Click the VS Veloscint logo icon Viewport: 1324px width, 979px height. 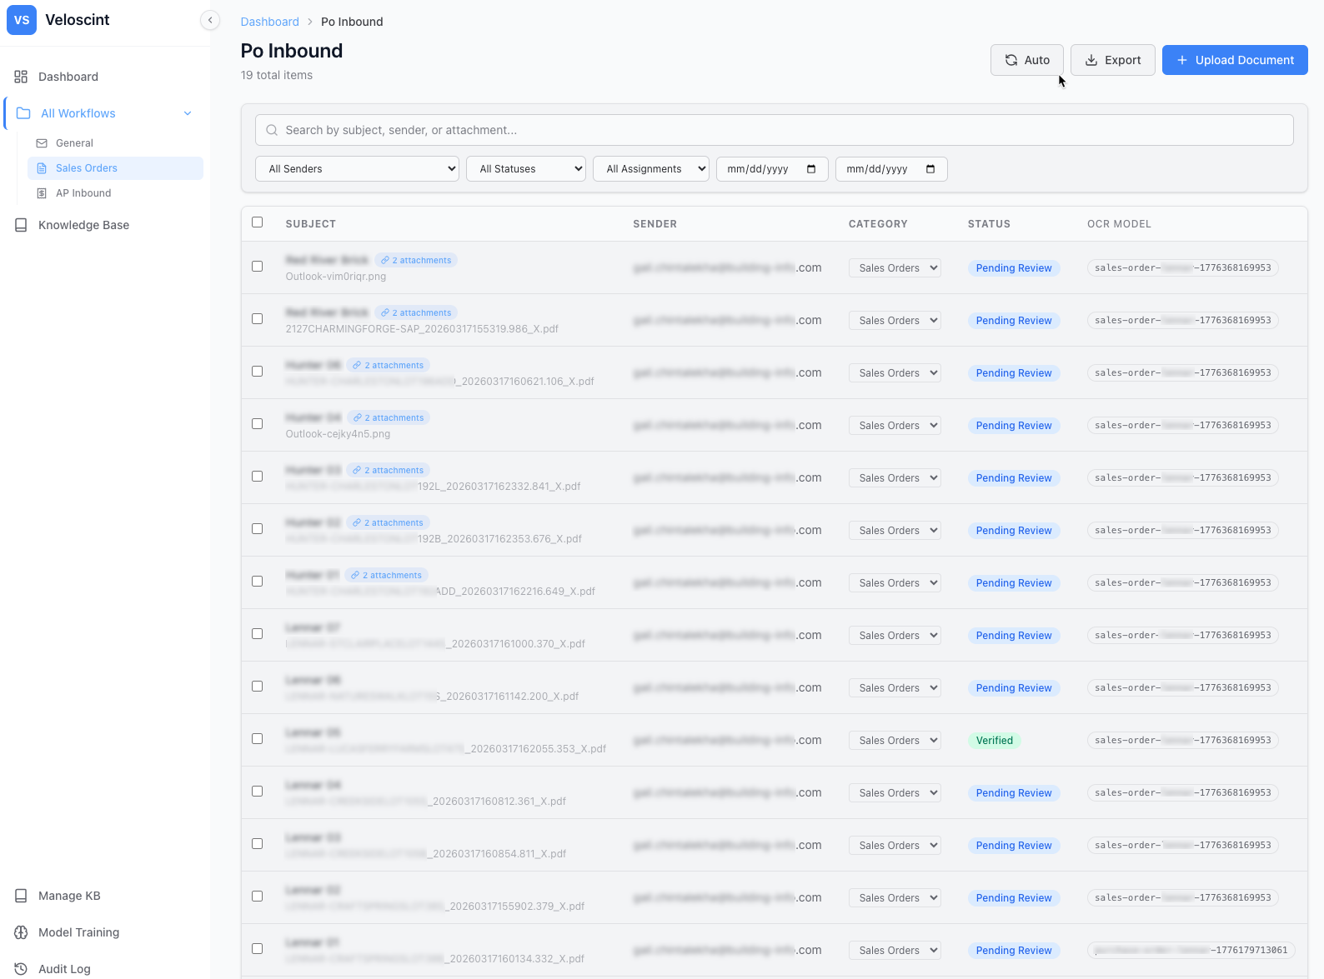point(22,20)
